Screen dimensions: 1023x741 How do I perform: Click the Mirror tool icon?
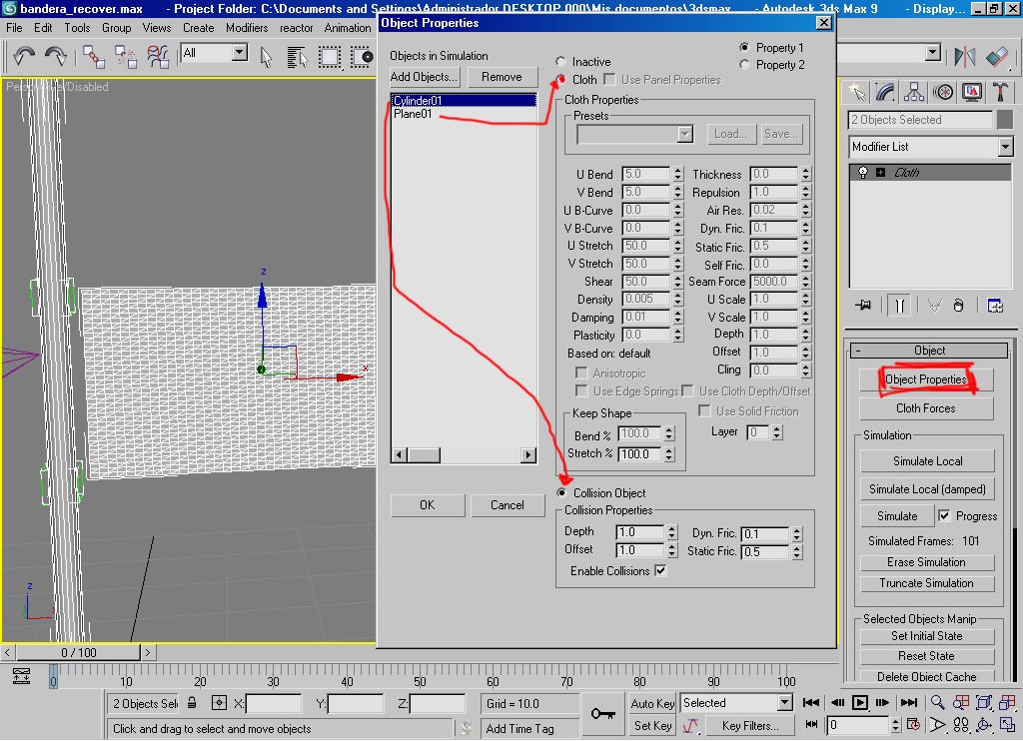(964, 57)
